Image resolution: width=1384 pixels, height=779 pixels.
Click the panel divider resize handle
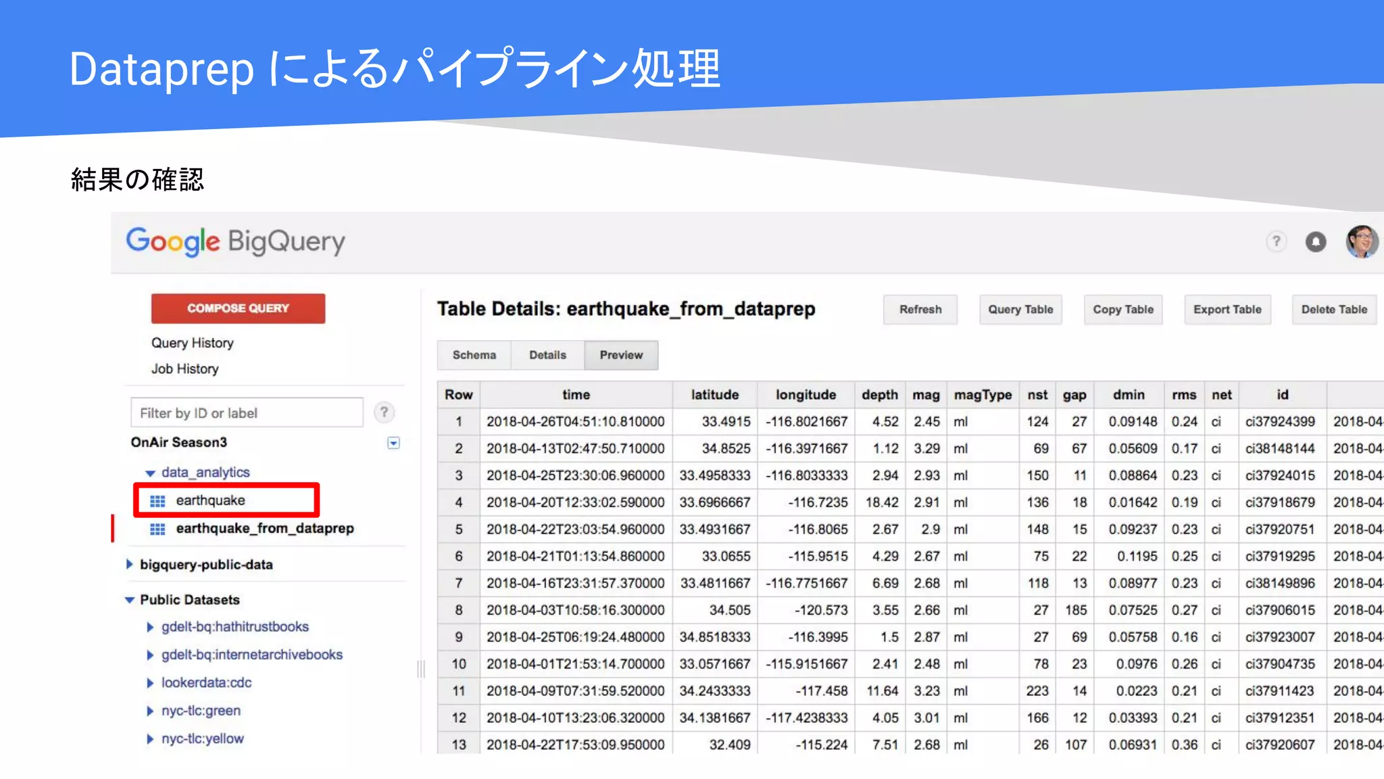421,669
